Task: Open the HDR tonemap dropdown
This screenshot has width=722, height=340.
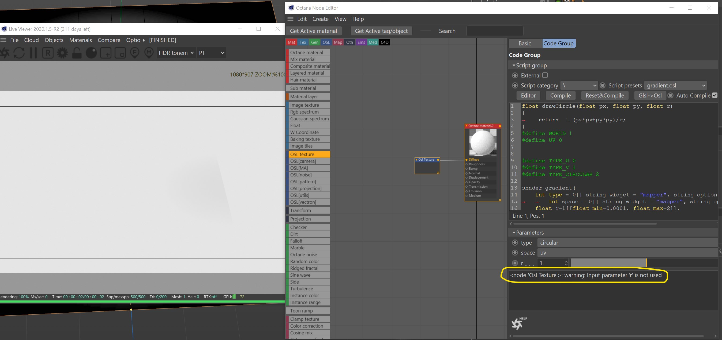Action: point(176,53)
